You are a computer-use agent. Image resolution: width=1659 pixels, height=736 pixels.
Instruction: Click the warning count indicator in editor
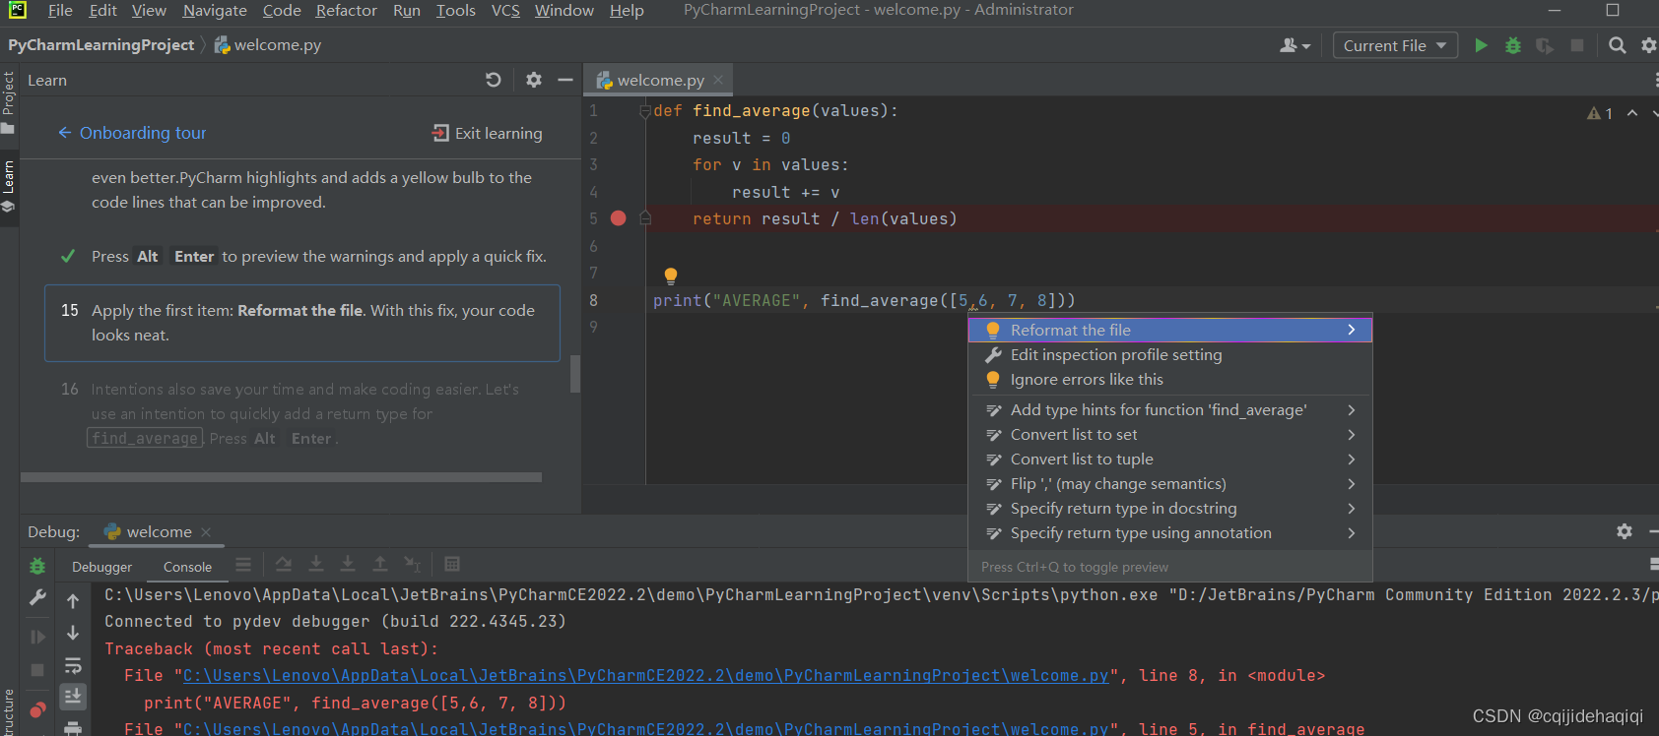(1600, 113)
